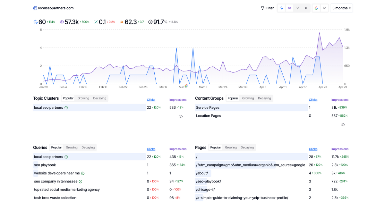Switch Content Groups to Decaying tab
Screen dimensions: 385x202
(264, 98)
